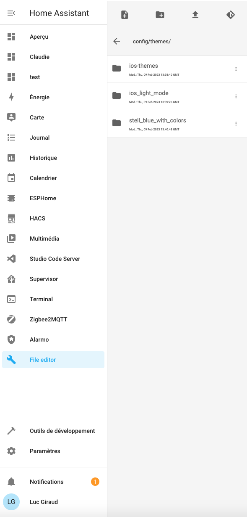Click the new file icon
This screenshot has height=517, width=247.
coord(125,15)
